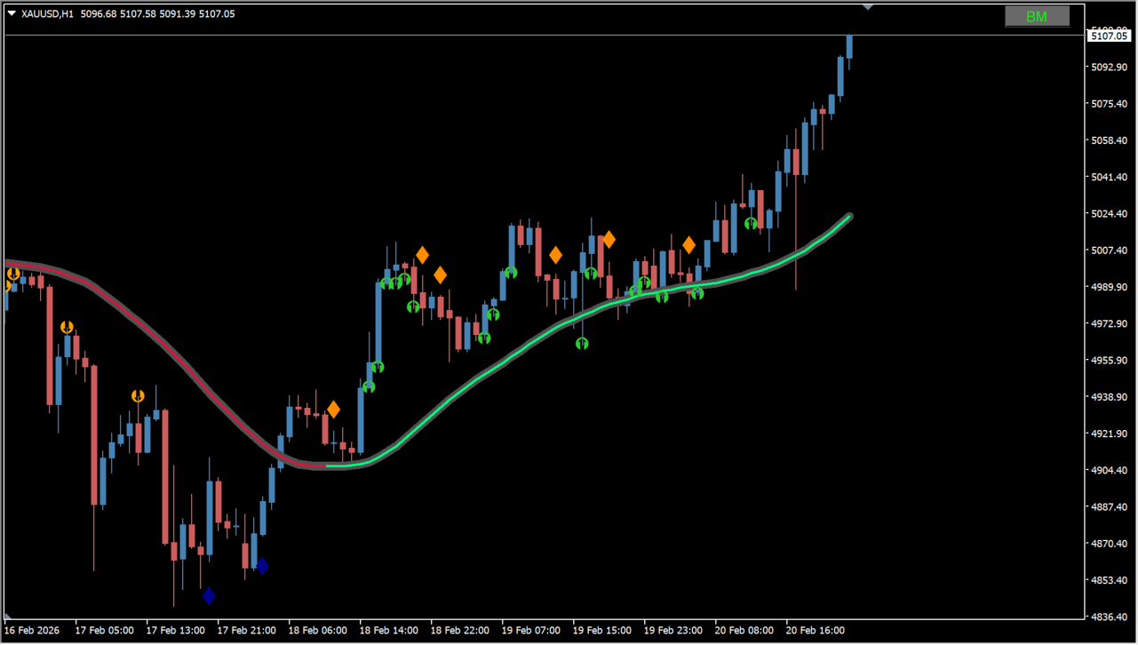Click the orange diamond near 18 Feb 06:00
Screen dimensions: 1138x645
click(x=333, y=410)
